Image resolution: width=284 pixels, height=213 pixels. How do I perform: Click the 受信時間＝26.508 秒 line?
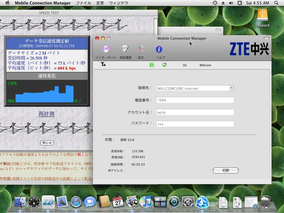coord(27,58)
